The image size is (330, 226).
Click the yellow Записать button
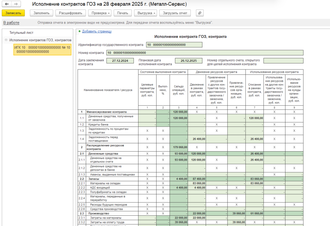[13, 13]
